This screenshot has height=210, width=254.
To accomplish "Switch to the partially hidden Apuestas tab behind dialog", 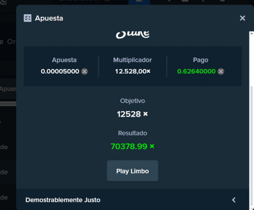I will (x=8, y=89).
